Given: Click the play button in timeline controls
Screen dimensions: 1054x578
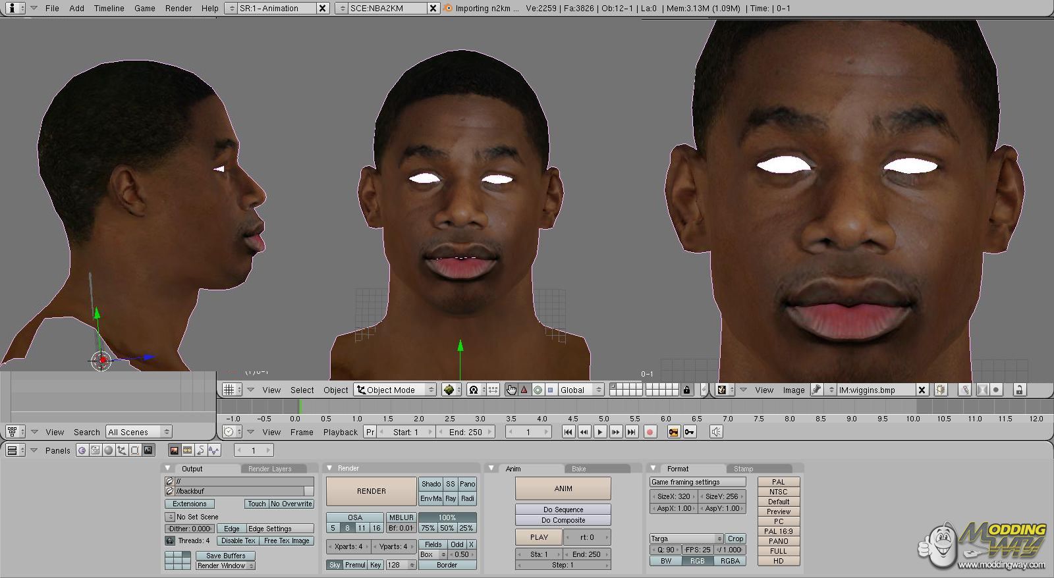Looking at the screenshot, I should point(599,432).
